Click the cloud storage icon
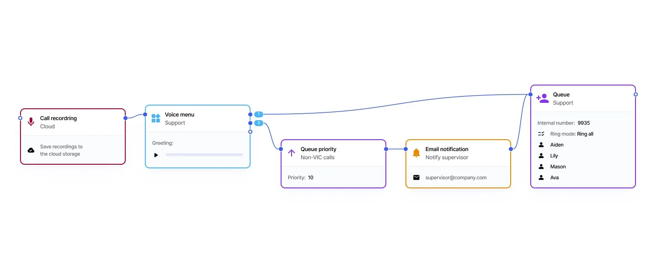Image resolution: width=656 pixels, height=273 pixels. click(x=31, y=150)
